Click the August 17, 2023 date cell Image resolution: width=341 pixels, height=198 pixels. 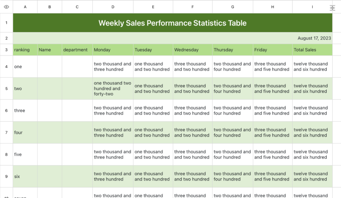coord(172,38)
